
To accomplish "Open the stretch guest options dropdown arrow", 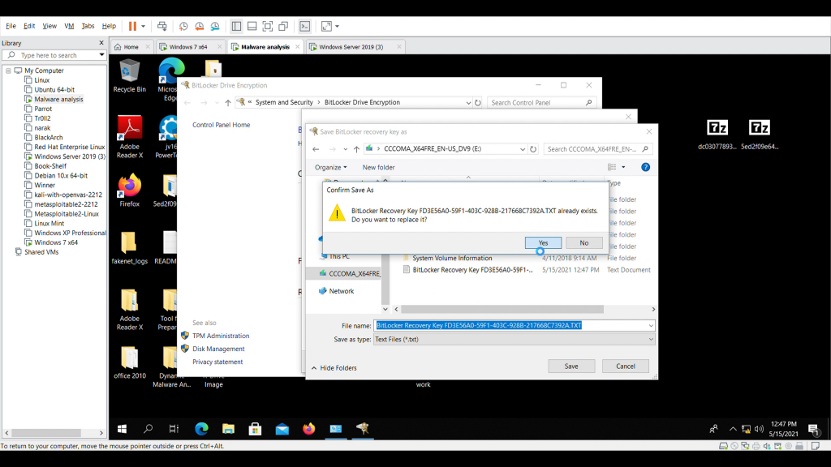I will [337, 26].
